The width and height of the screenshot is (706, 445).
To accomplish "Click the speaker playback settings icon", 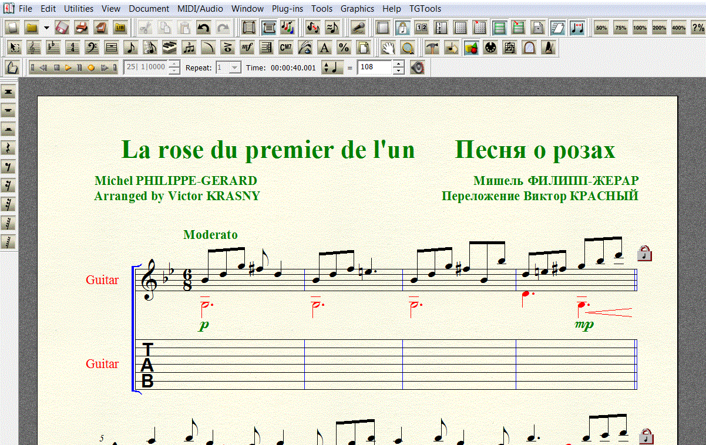I will (x=417, y=68).
